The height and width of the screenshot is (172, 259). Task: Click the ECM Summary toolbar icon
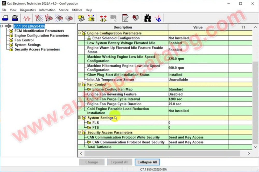[x=81, y=18]
